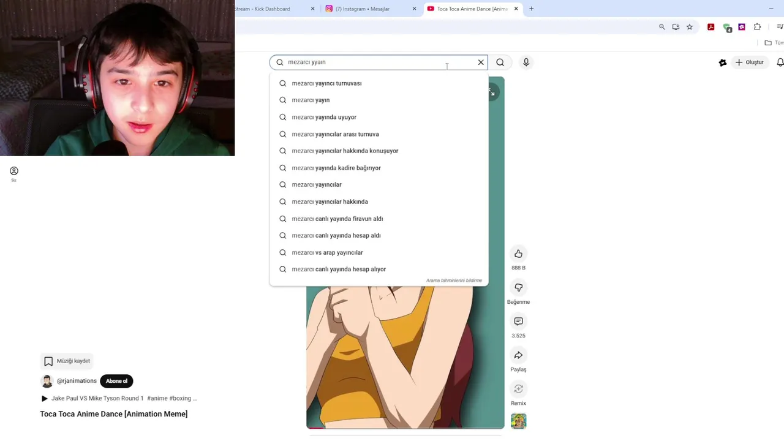The width and height of the screenshot is (784, 441).
Task: Pick 'mezarcı canlı yayında hesap alıyor'
Action: 379,269
